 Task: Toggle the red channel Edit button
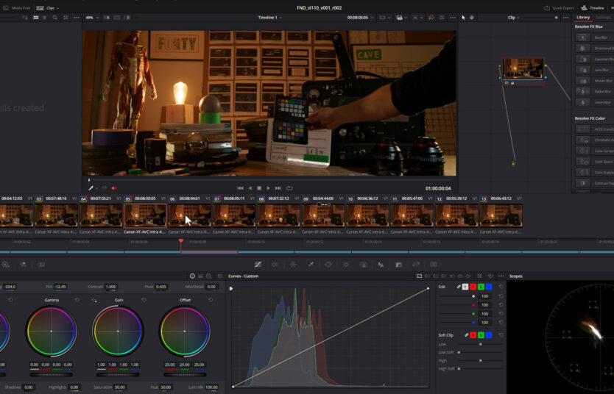pos(473,287)
